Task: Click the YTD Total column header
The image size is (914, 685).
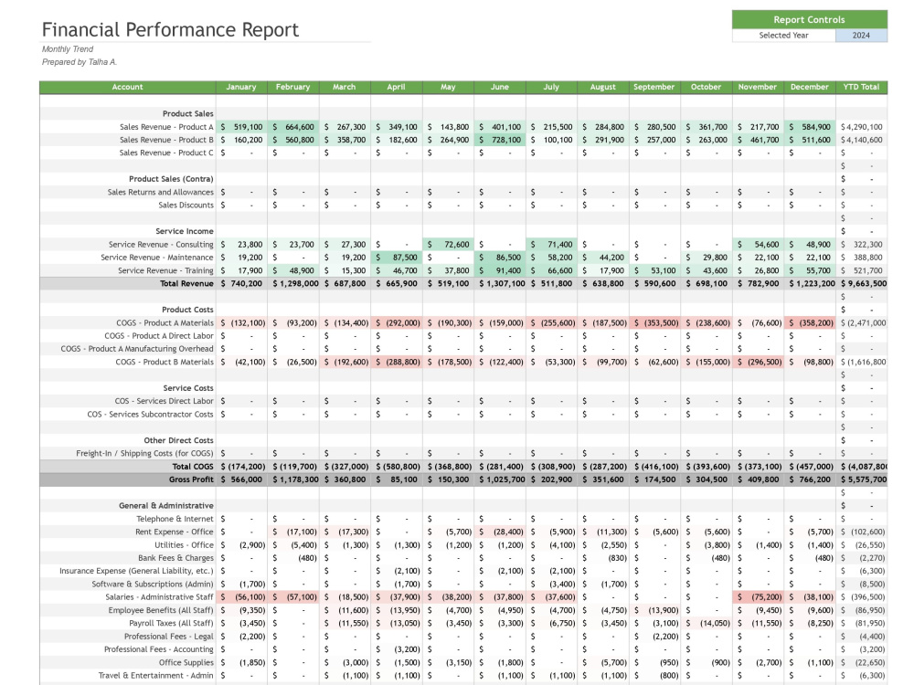Action: [x=862, y=87]
